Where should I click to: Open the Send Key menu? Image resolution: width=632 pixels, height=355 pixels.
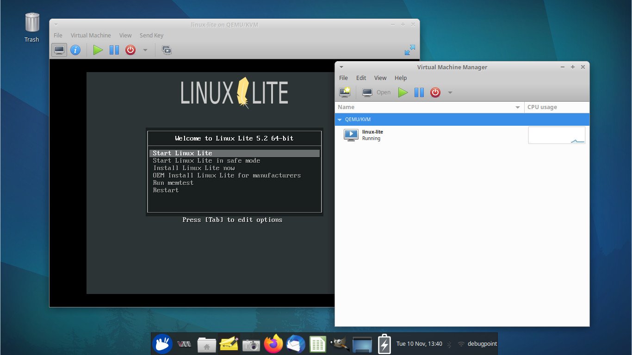click(x=151, y=35)
